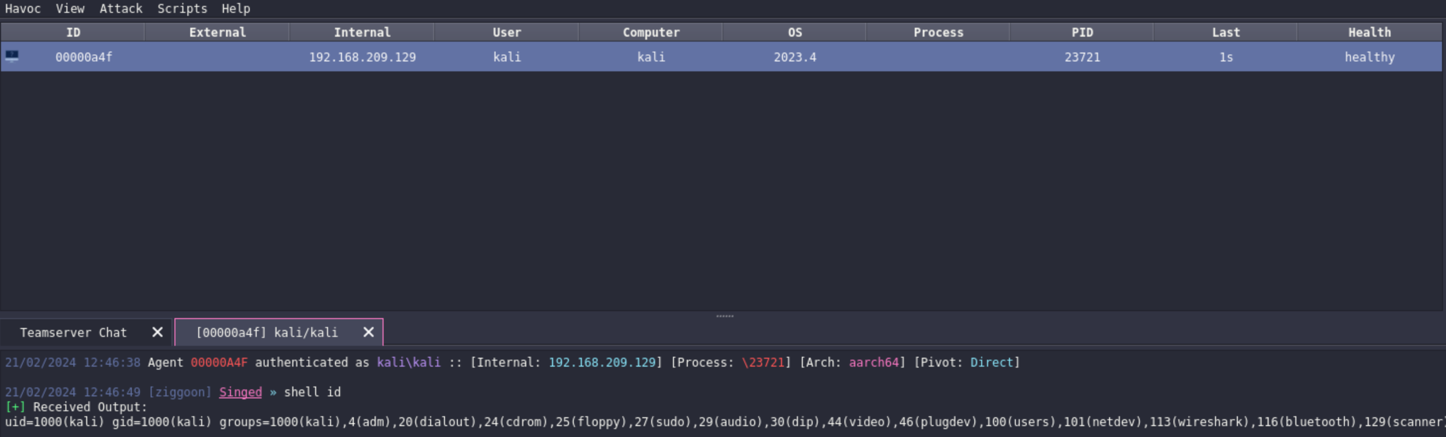Click the User cell 'kali'

pyautogui.click(x=507, y=57)
